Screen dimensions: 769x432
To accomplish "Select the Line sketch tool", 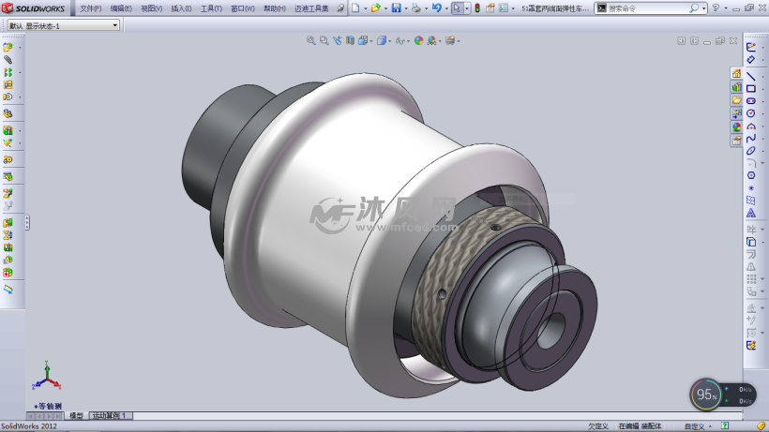I will [751, 75].
